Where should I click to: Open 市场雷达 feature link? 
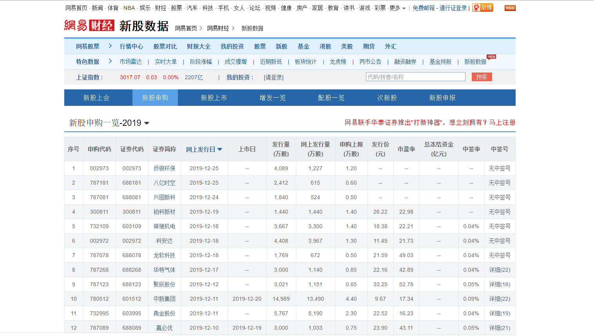tap(130, 62)
